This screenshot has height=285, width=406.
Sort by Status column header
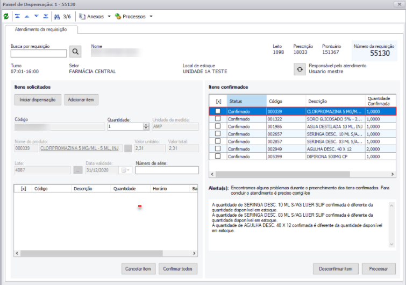(246, 101)
